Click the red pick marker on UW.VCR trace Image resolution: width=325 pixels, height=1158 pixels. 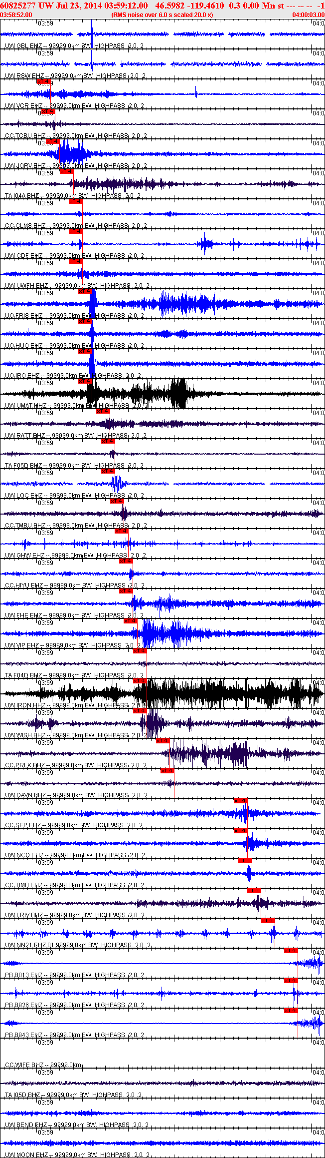pyautogui.click(x=43, y=81)
